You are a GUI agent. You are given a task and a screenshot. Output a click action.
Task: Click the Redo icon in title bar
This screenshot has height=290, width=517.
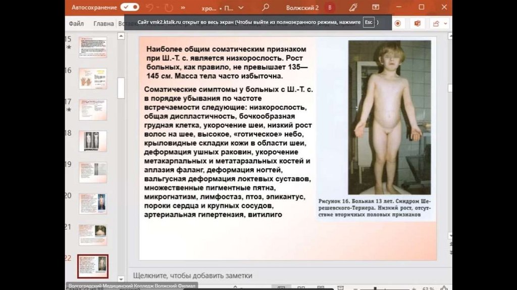[168, 8]
